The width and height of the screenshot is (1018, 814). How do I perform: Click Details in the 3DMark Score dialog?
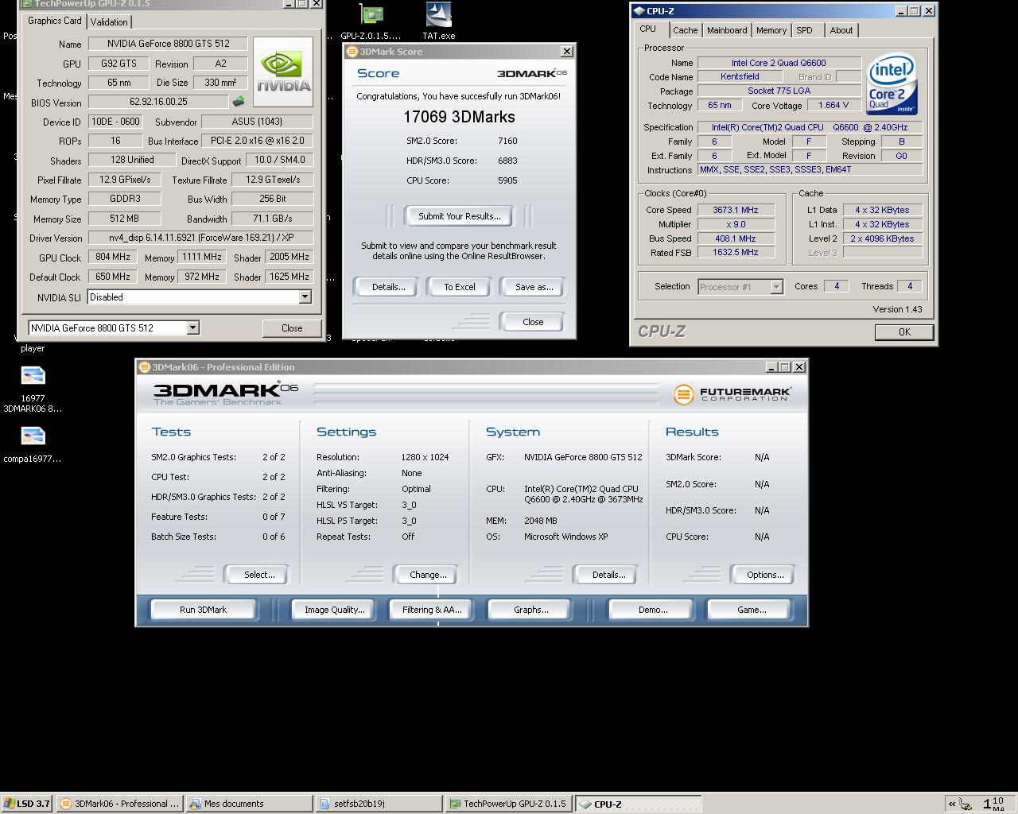(388, 287)
